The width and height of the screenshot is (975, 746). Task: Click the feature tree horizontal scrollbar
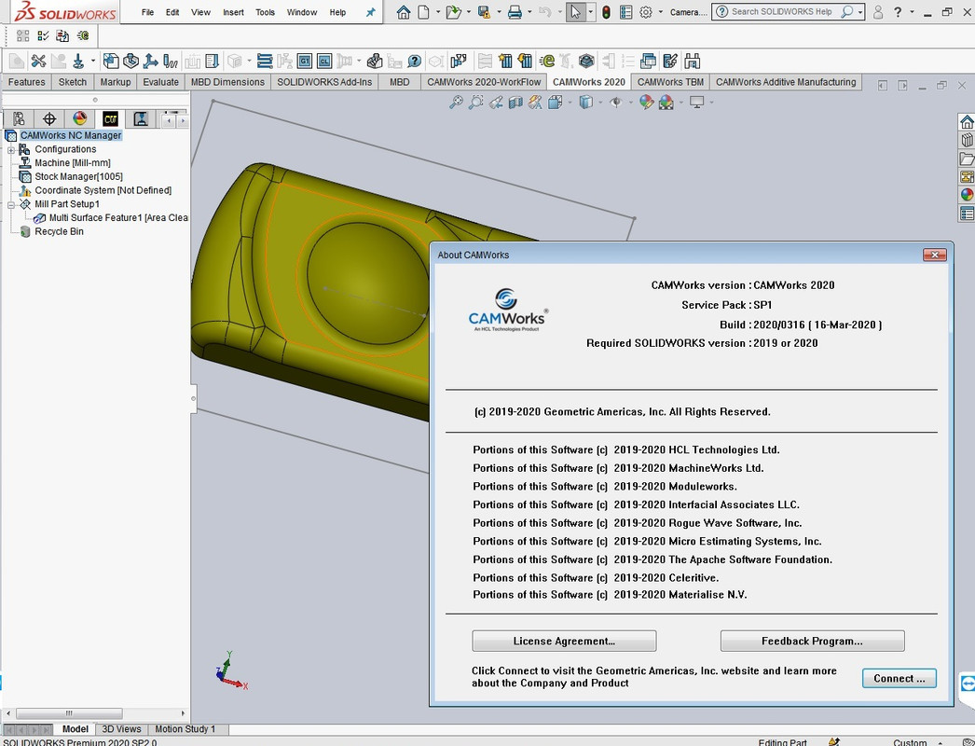pyautogui.click(x=68, y=713)
